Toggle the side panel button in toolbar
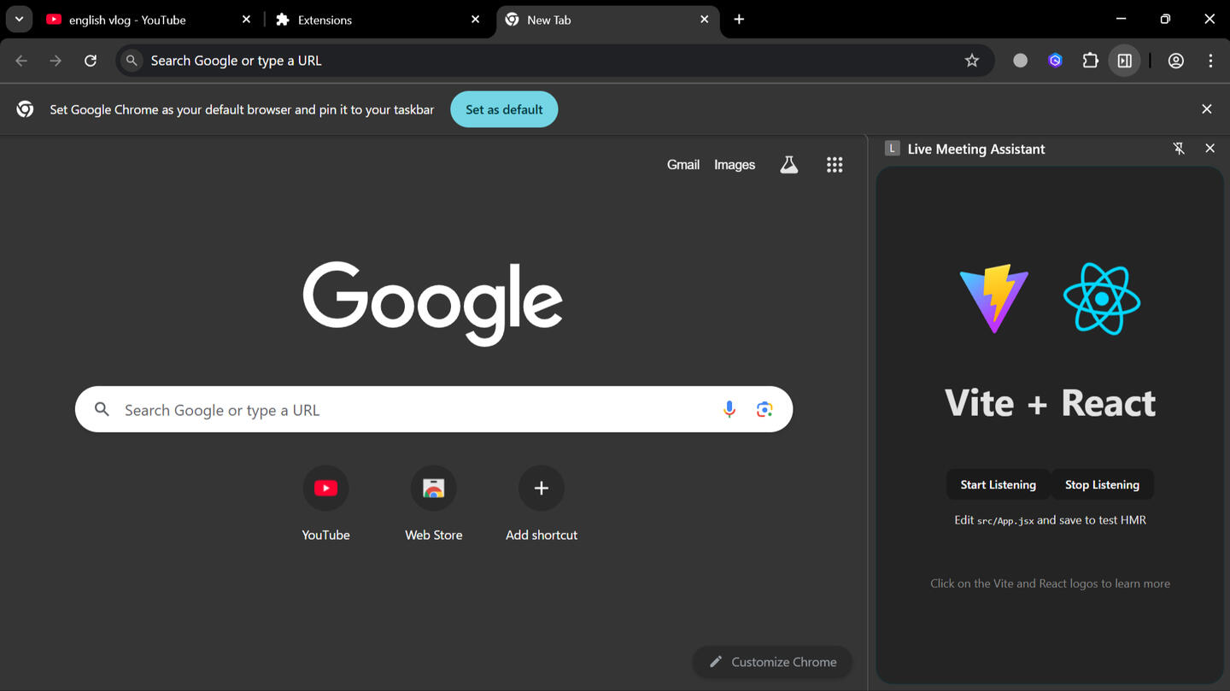This screenshot has width=1230, height=691. [x=1124, y=61]
